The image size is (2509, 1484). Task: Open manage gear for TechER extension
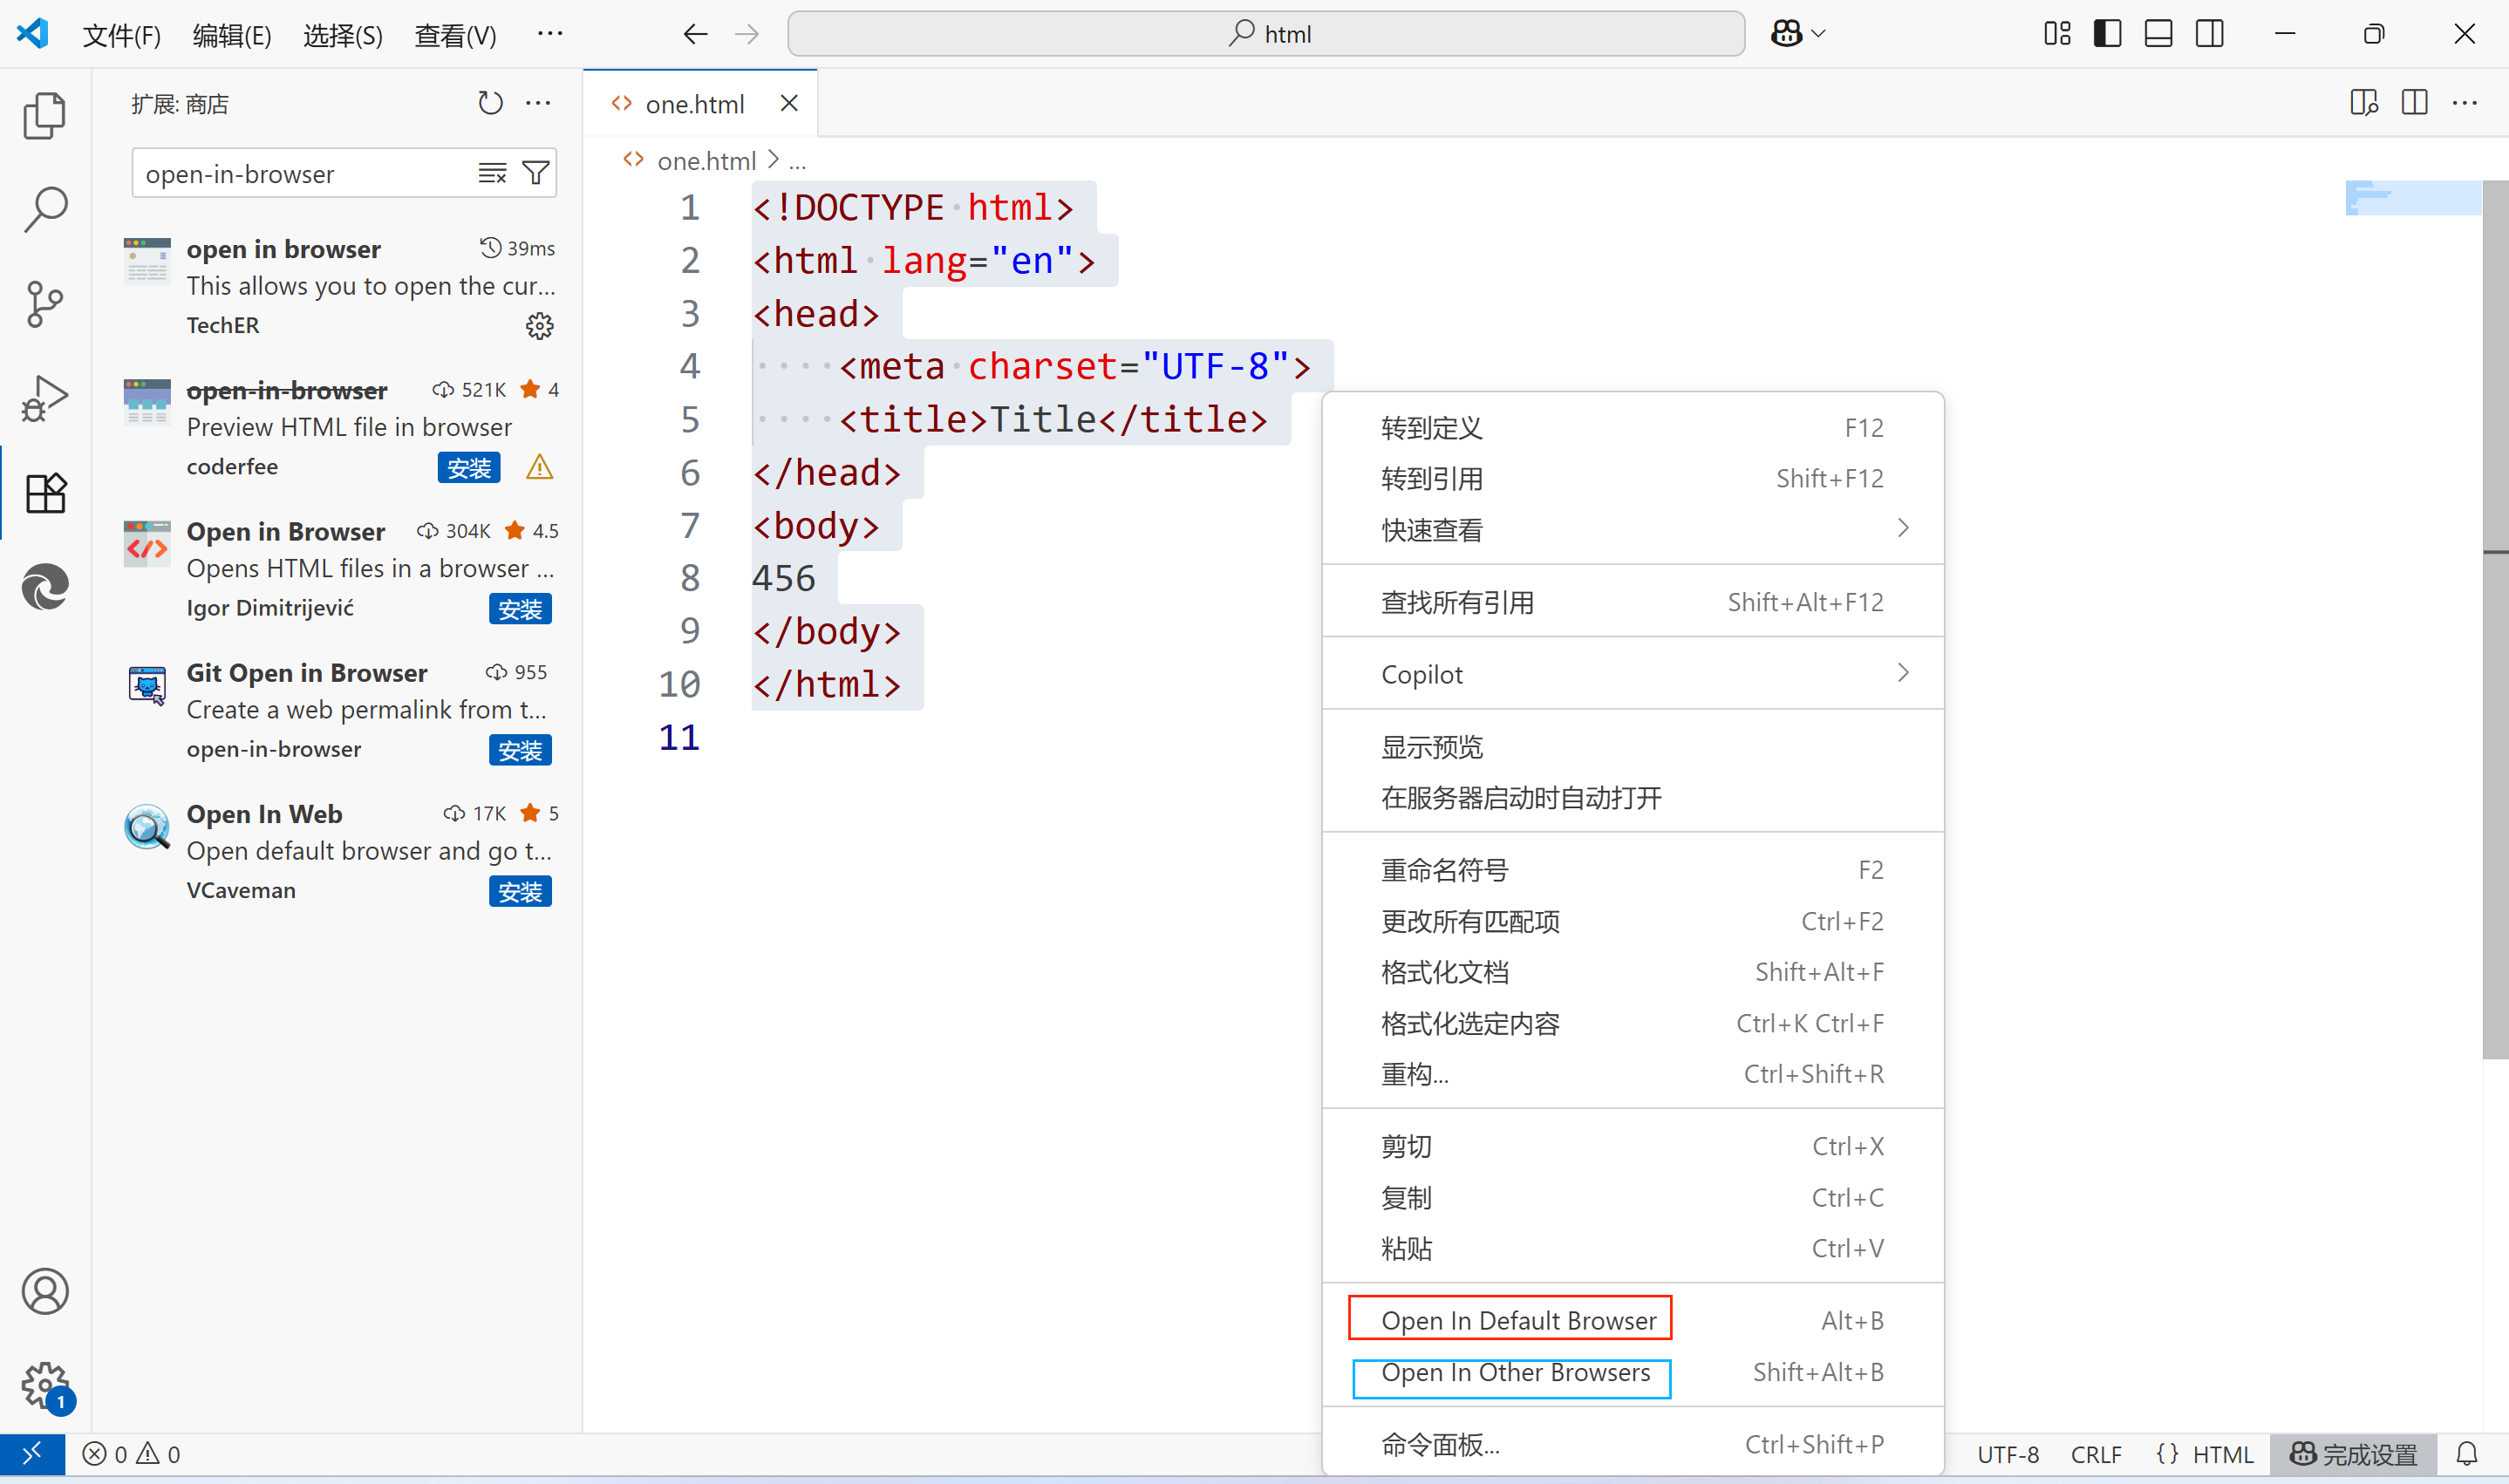(539, 326)
